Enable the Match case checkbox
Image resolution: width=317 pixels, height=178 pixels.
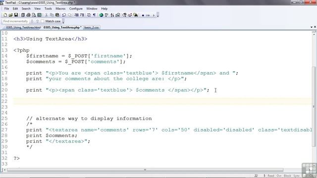click(42, 21)
